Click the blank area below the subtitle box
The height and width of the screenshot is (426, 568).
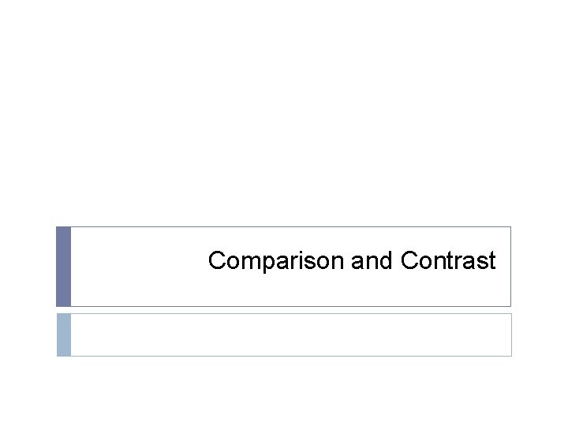coord(284,390)
